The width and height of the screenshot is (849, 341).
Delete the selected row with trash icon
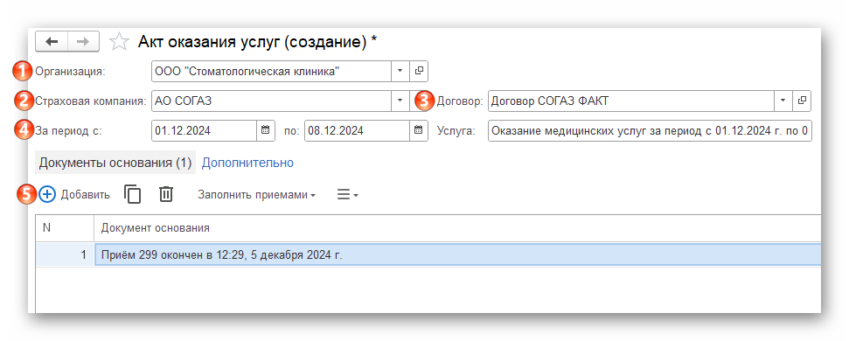pyautogui.click(x=165, y=194)
